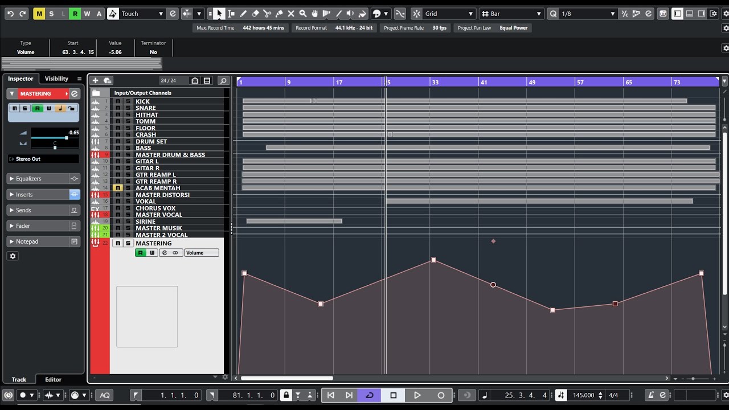Start playback with the Play button
Screen dimensions: 729x410
417,395
